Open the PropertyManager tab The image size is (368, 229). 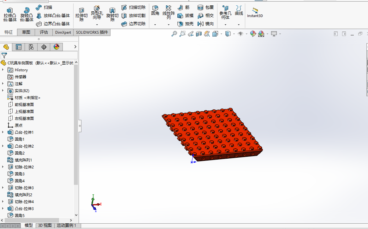(19, 47)
